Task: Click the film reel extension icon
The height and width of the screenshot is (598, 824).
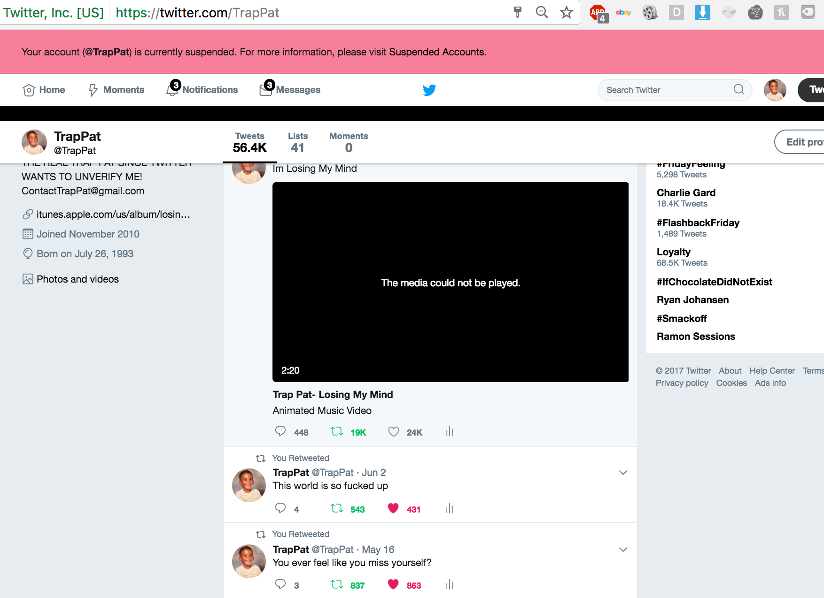Action: (x=650, y=12)
